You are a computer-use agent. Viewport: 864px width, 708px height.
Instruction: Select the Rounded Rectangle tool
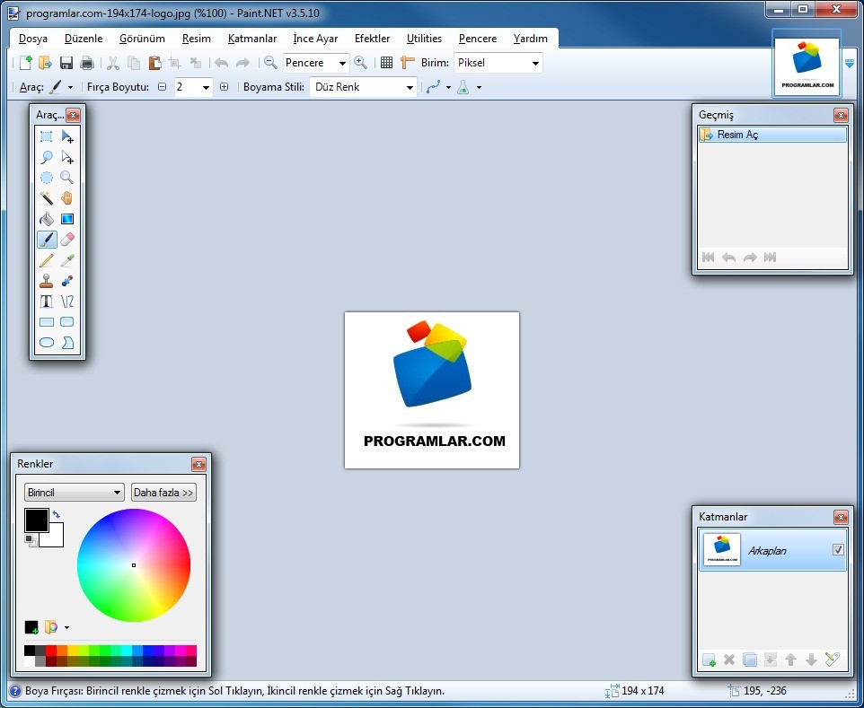click(x=67, y=322)
